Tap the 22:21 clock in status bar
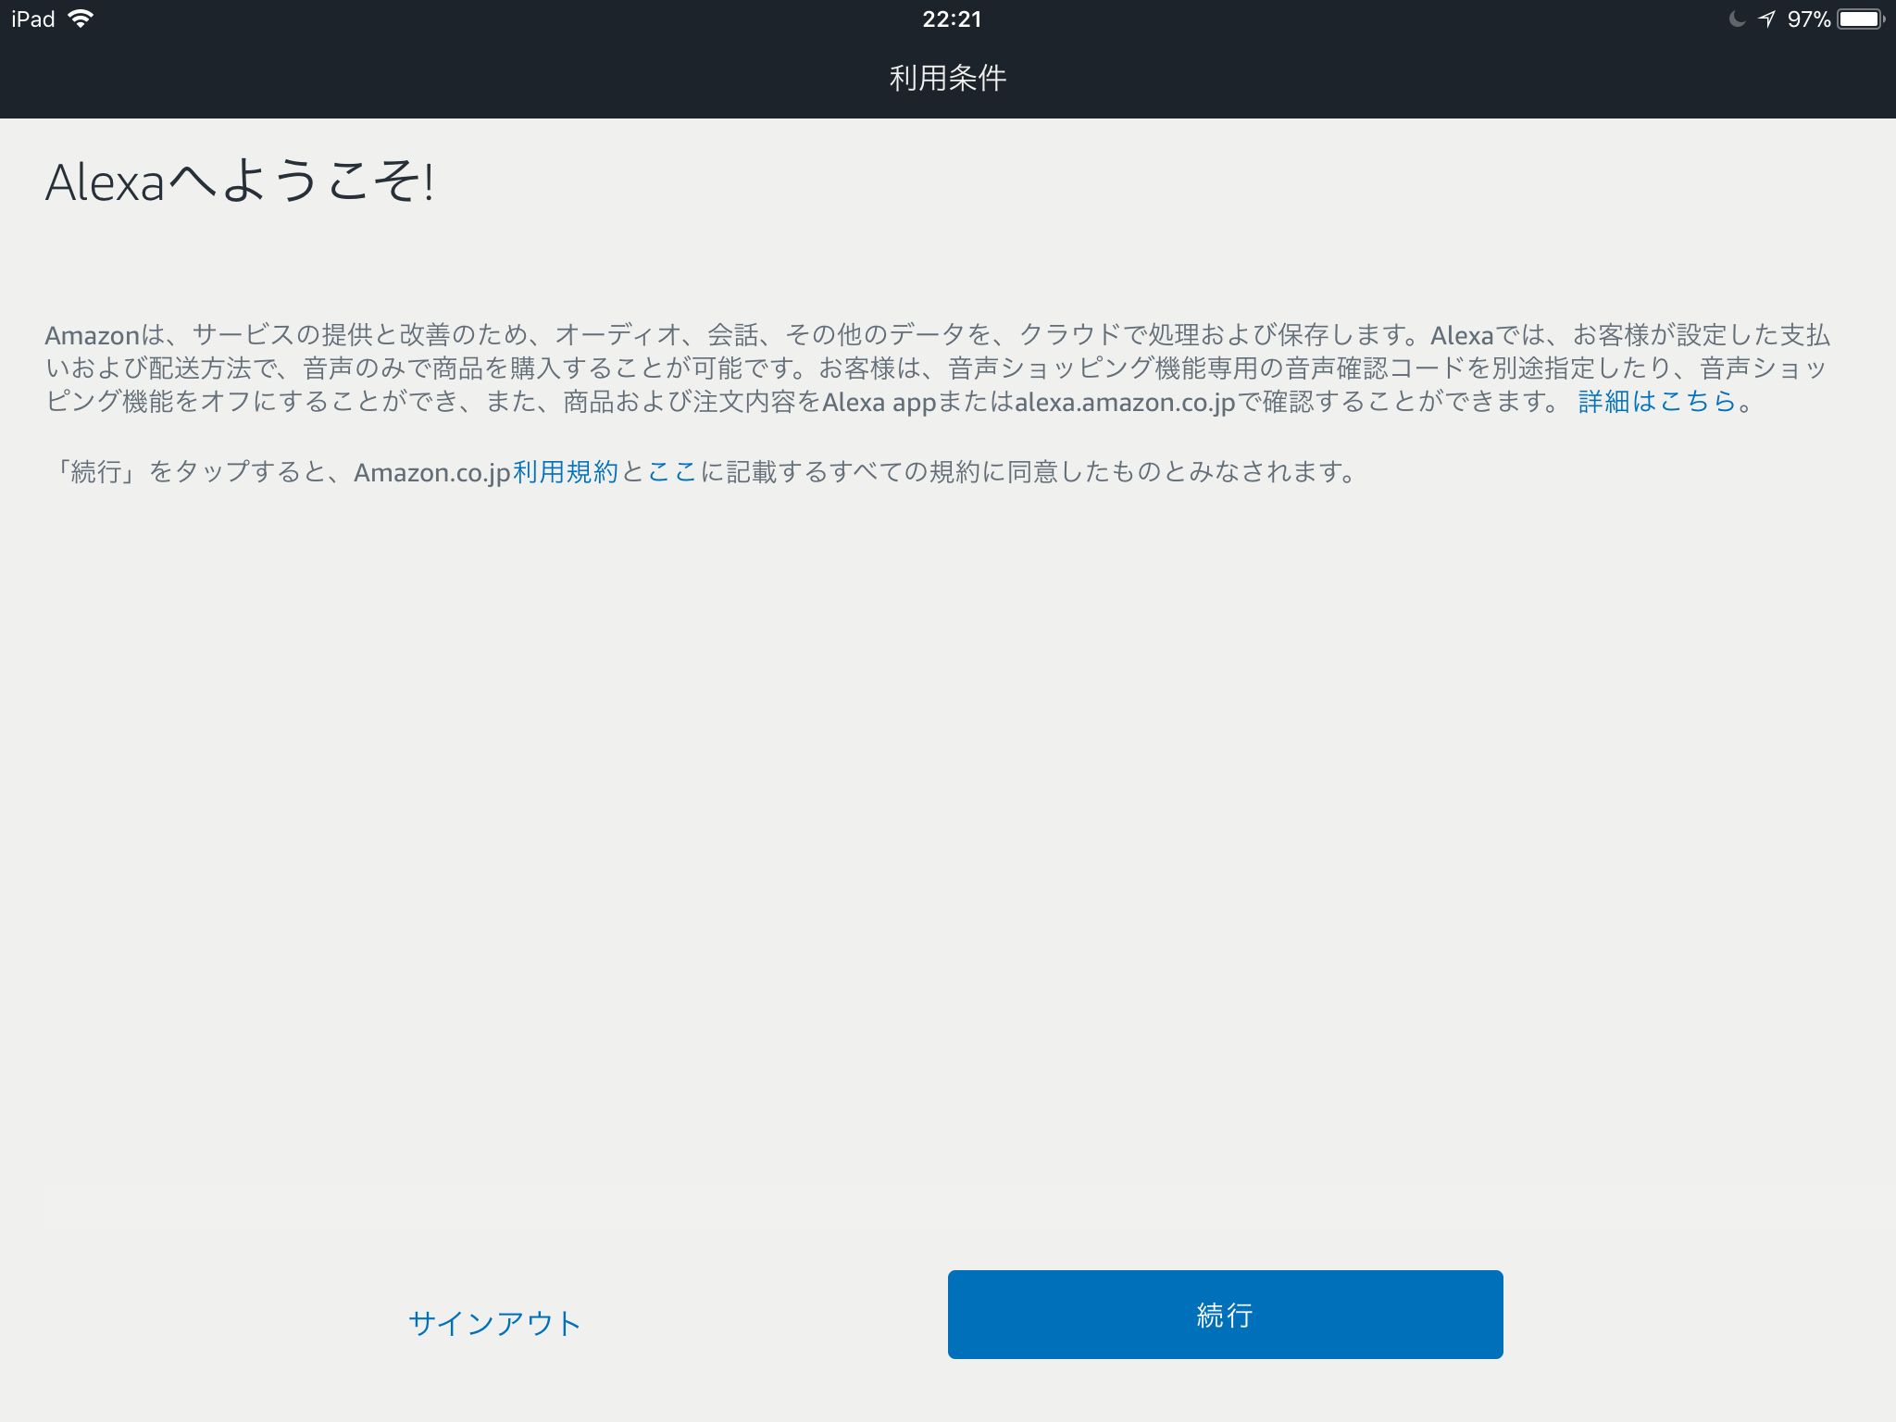1896x1422 pixels. [x=952, y=19]
